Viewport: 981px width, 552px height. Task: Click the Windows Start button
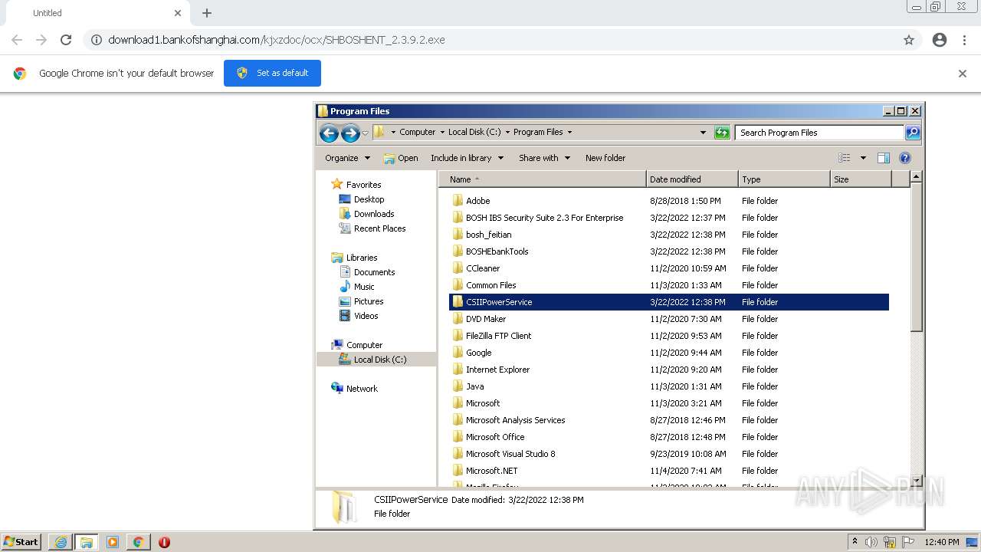(21, 542)
